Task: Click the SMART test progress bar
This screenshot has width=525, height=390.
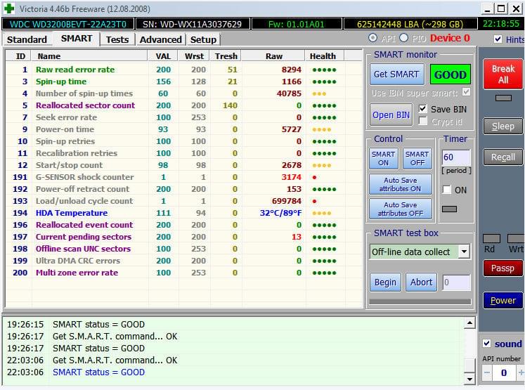Action: (x=420, y=301)
